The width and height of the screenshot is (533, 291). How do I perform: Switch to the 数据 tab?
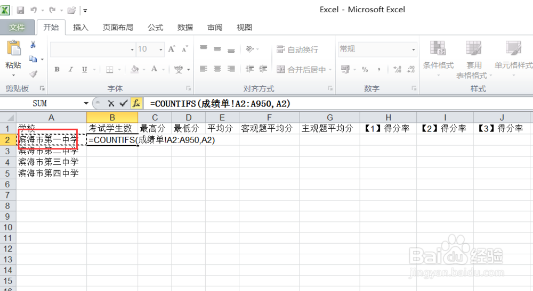(185, 28)
